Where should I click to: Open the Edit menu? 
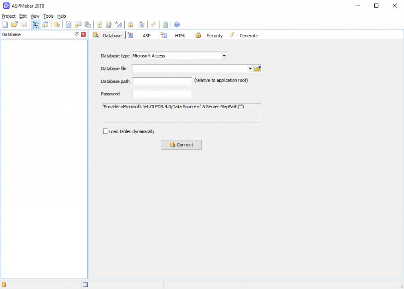coord(23,16)
